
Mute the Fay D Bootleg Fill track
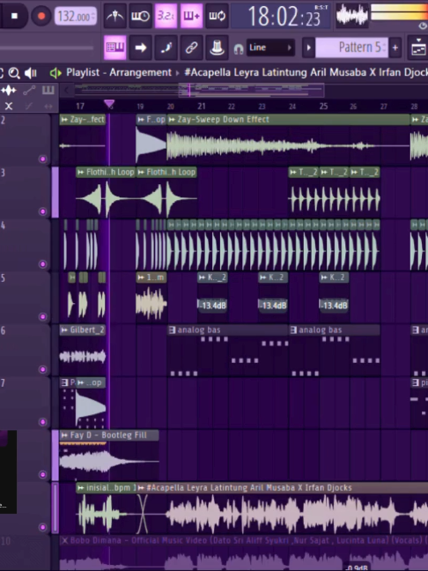pyautogui.click(x=42, y=474)
